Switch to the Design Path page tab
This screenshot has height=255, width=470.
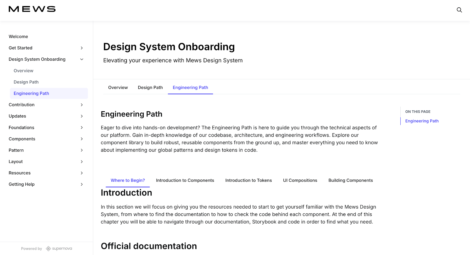click(x=150, y=87)
